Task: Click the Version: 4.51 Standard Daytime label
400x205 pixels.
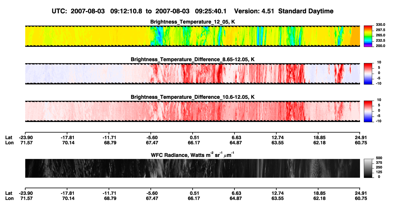Action: point(284,11)
